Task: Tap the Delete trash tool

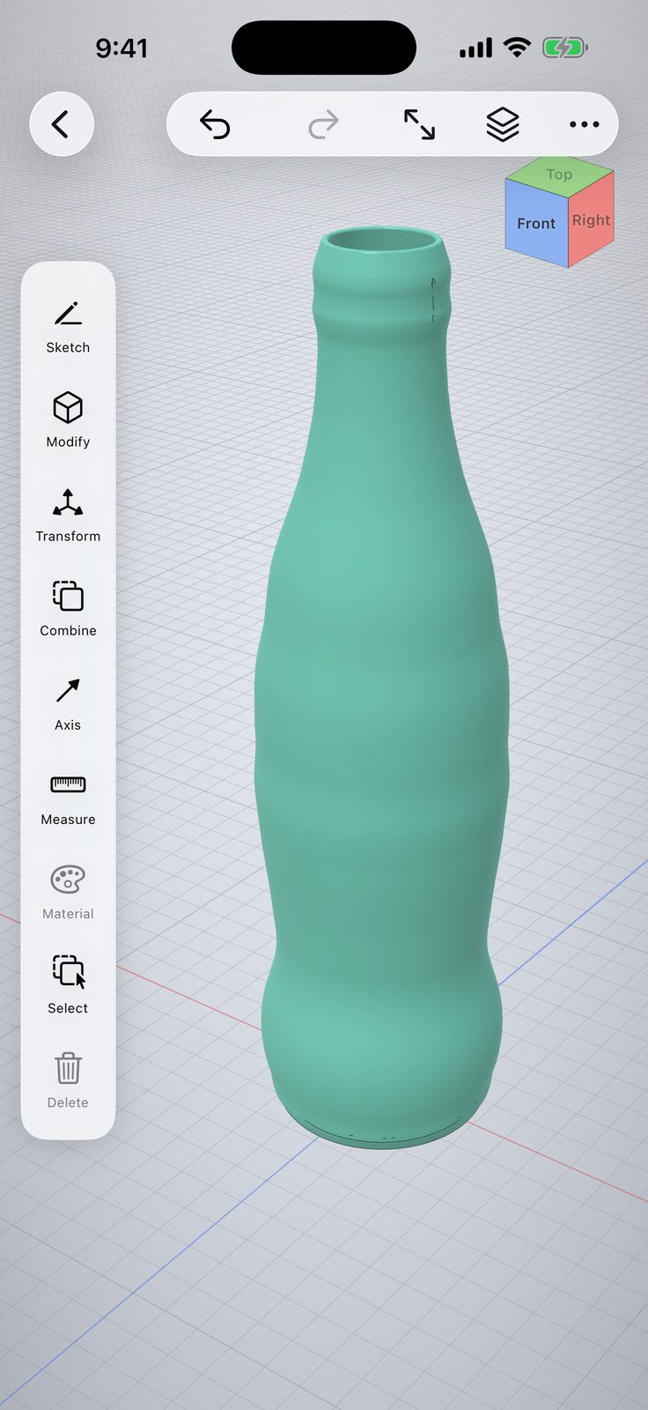Action: 68,1081
